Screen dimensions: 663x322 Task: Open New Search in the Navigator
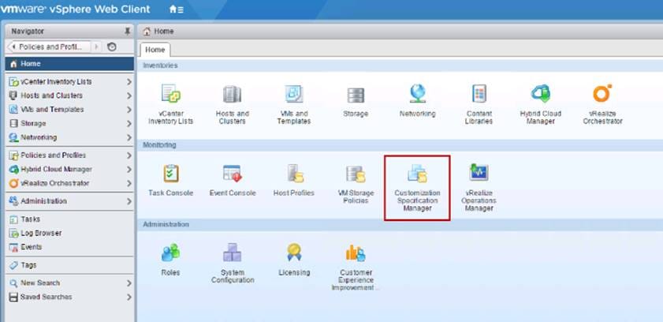69,283
